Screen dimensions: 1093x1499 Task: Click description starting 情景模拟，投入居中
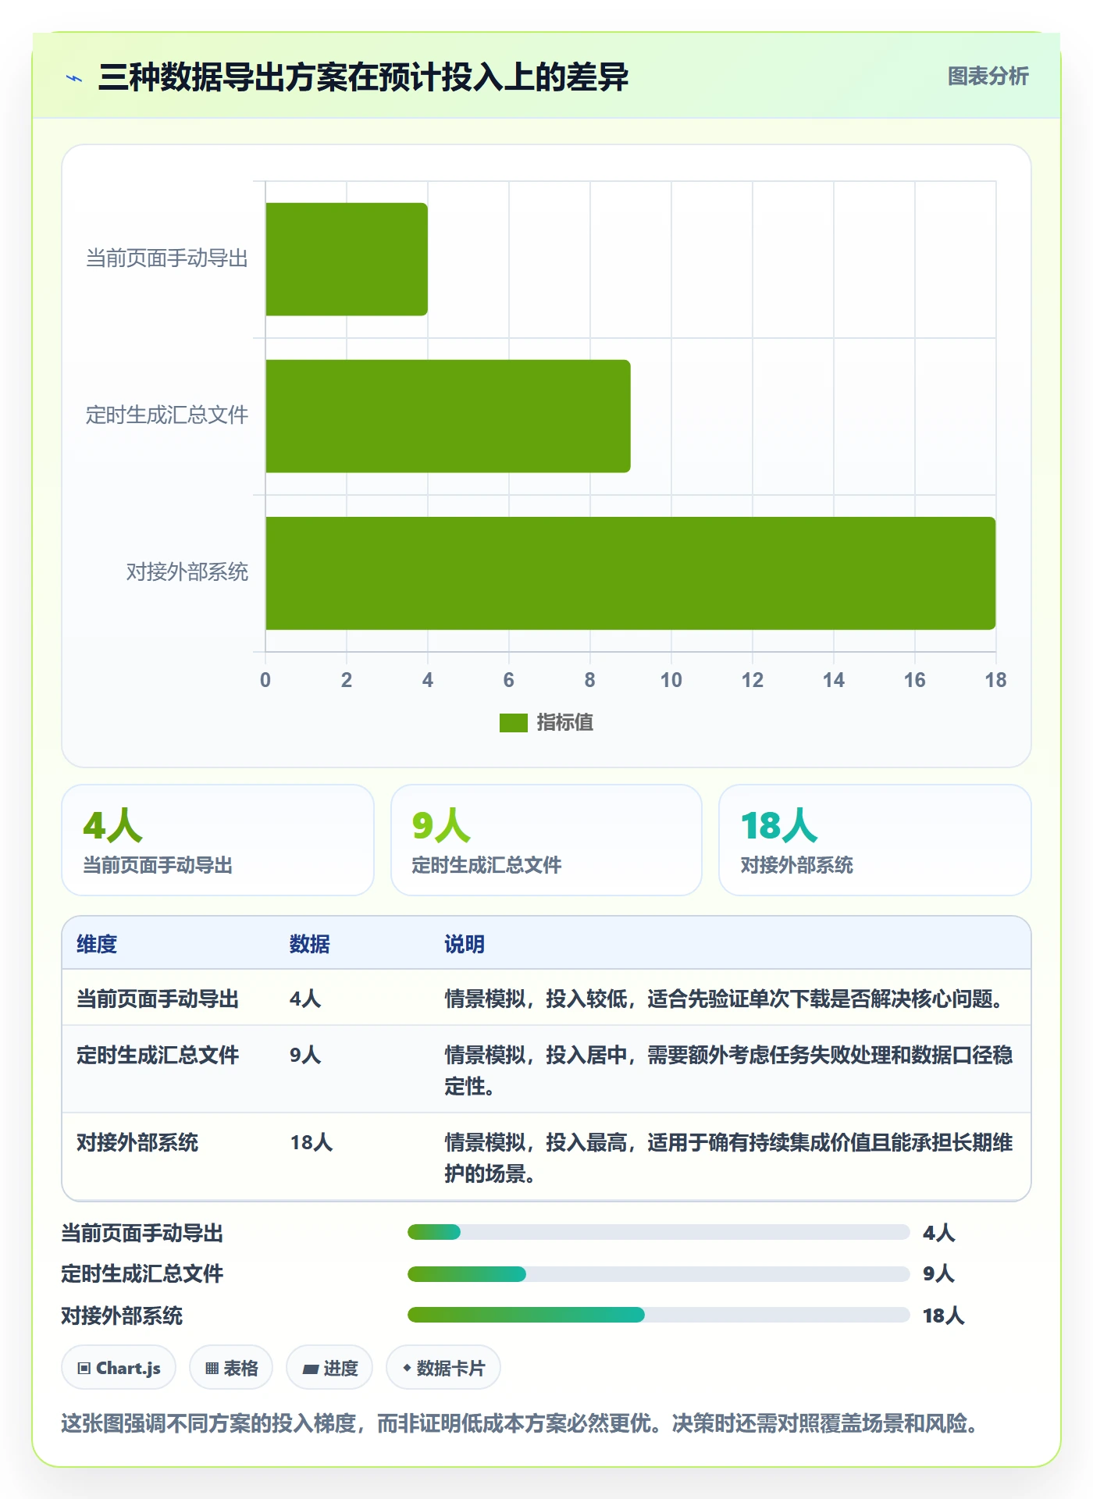click(728, 1070)
